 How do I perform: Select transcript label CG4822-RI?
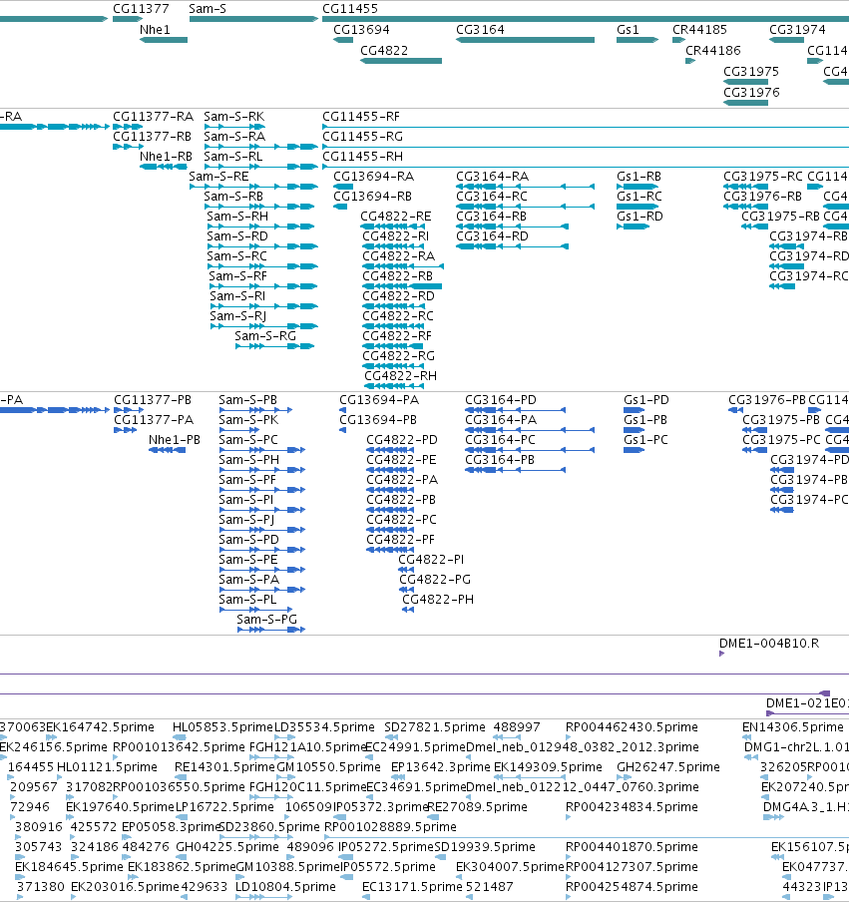click(396, 236)
